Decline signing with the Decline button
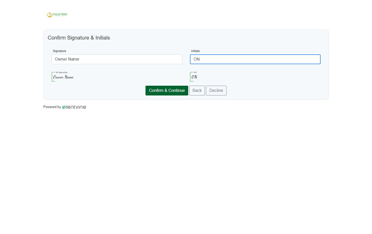 [216, 91]
